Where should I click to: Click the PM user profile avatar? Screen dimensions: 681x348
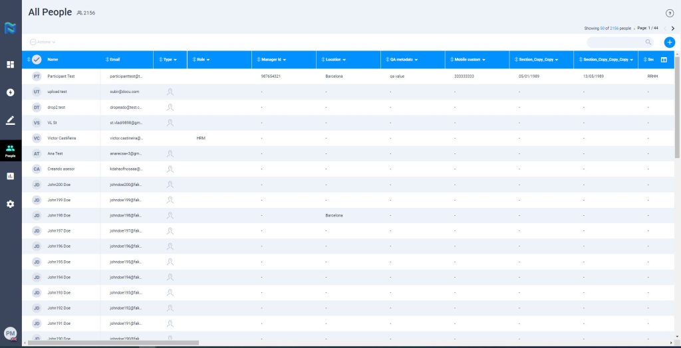tap(10, 333)
